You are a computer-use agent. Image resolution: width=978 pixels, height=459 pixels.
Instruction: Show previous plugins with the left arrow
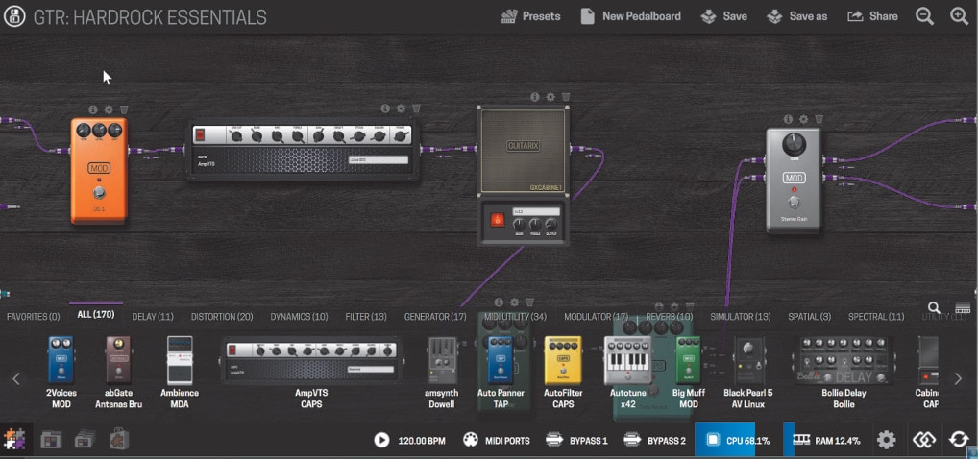pyautogui.click(x=16, y=378)
